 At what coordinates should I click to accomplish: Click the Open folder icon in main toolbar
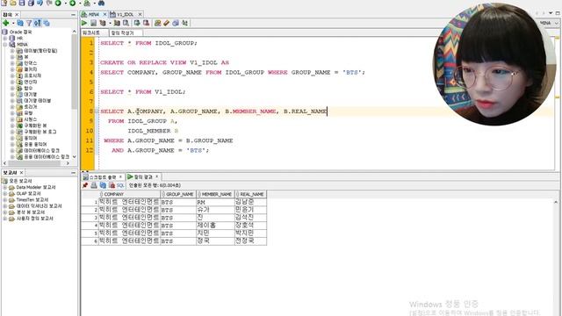tap(13, 3)
